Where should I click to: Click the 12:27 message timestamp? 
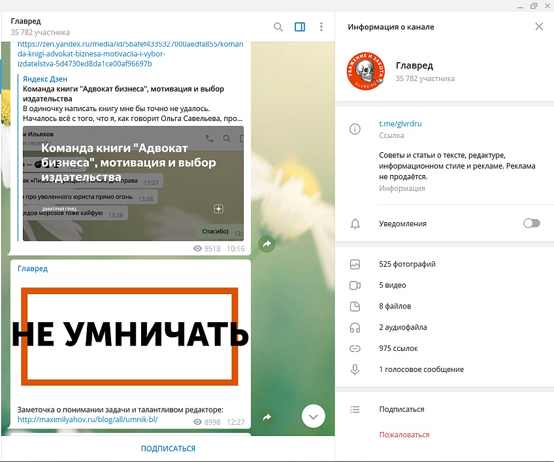(236, 422)
